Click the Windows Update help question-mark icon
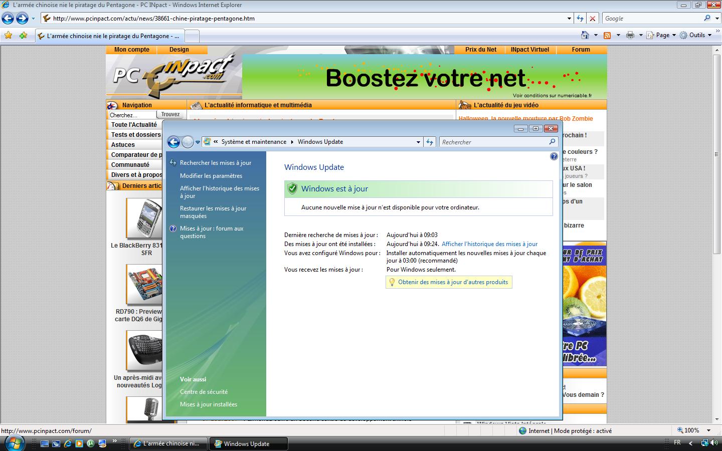 (x=554, y=156)
